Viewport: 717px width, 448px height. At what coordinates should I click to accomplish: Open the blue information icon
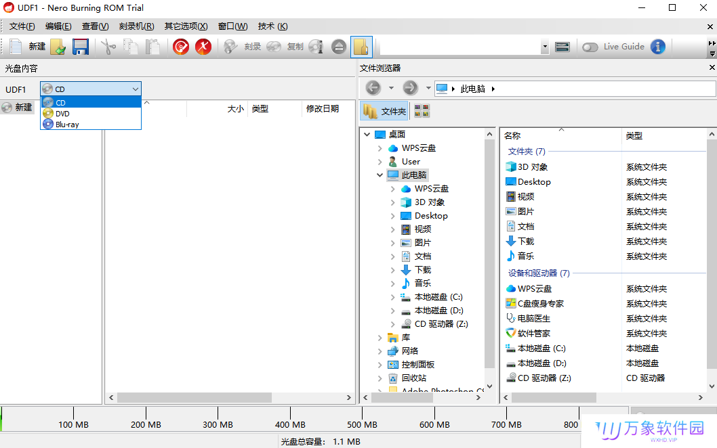pyautogui.click(x=657, y=47)
